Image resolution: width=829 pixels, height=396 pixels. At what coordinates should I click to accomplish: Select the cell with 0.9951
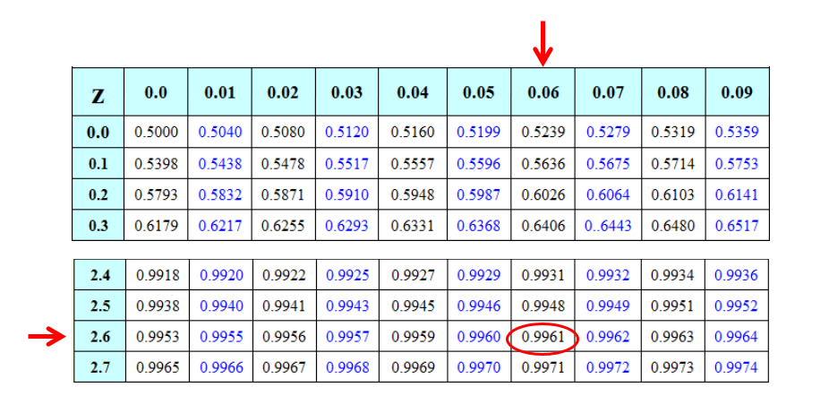(x=673, y=306)
